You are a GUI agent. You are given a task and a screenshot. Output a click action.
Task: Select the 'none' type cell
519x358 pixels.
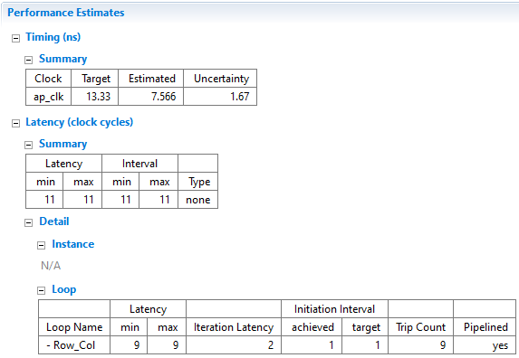(198, 200)
